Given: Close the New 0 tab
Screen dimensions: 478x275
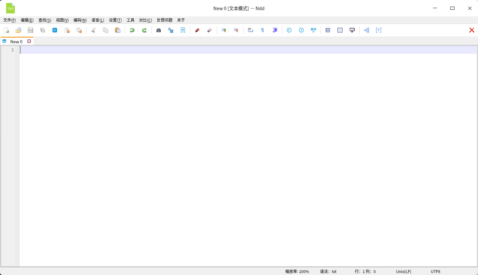Looking at the screenshot, I should (x=29, y=41).
